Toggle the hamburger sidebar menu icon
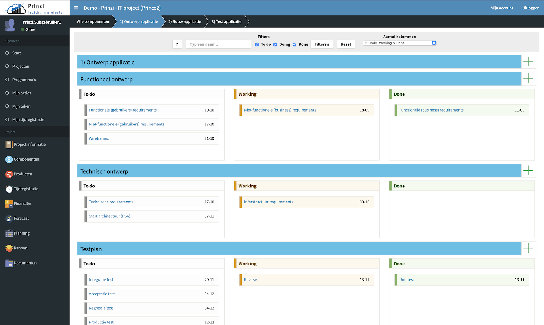The width and height of the screenshot is (544, 325). (x=76, y=8)
